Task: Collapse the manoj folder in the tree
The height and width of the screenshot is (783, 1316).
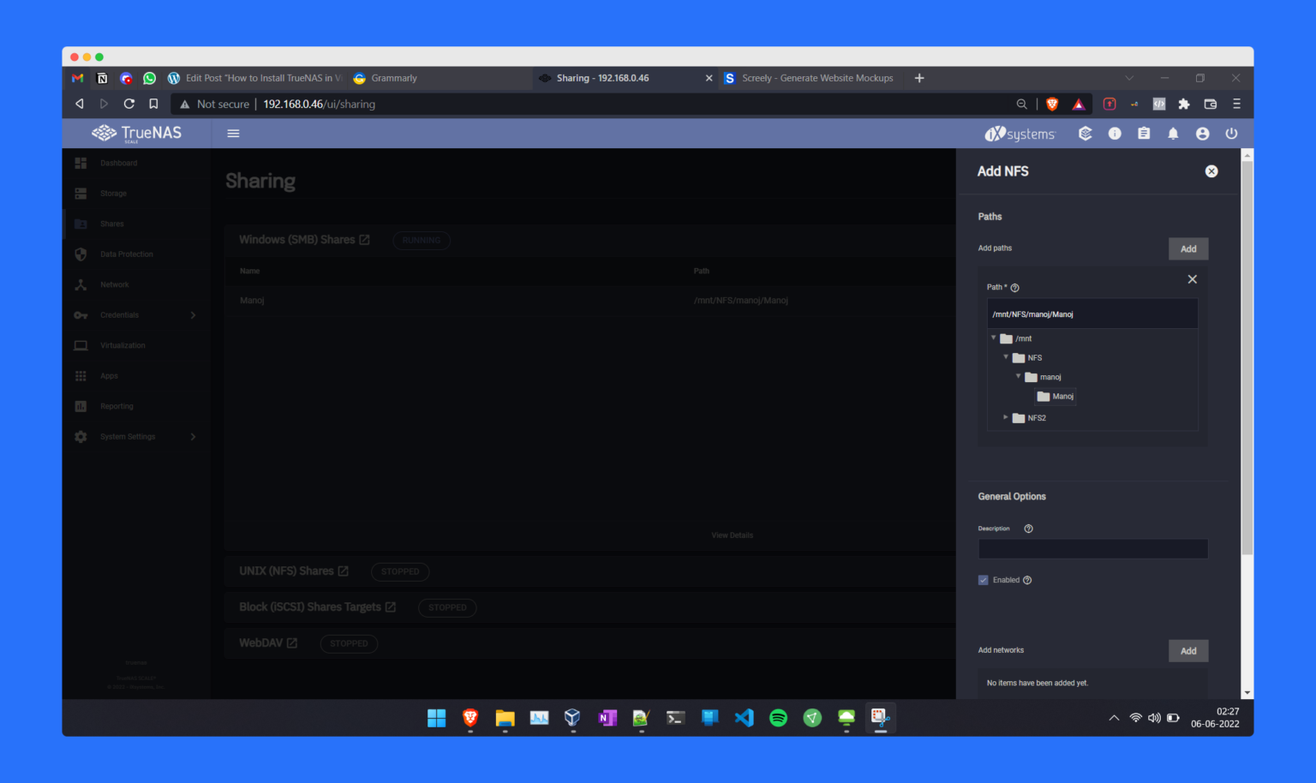Action: coord(1018,377)
